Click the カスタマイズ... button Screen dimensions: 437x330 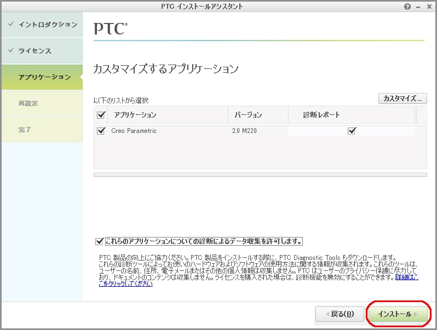tap(403, 99)
